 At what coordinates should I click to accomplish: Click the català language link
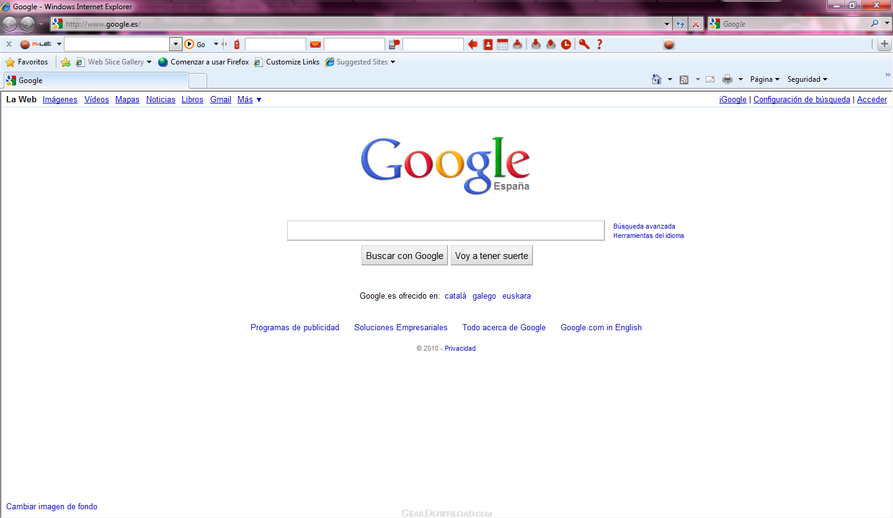455,296
